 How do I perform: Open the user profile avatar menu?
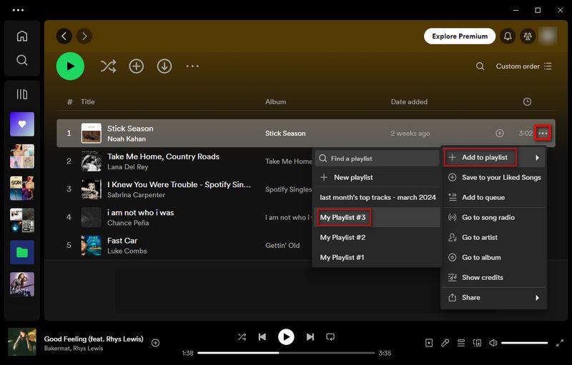click(548, 36)
